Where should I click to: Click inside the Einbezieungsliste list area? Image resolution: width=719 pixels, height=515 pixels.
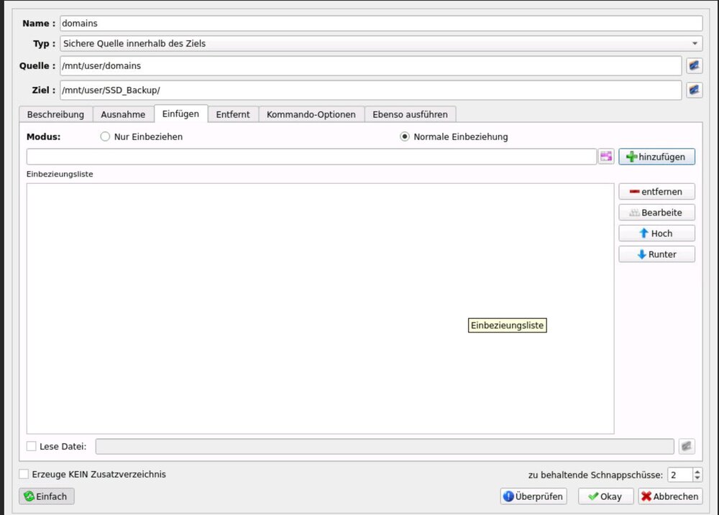(x=320, y=308)
